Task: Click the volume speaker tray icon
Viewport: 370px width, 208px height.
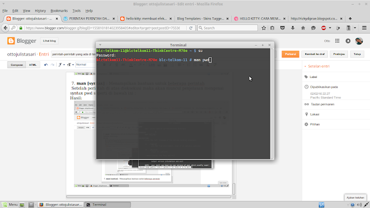Action: click(x=360, y=205)
